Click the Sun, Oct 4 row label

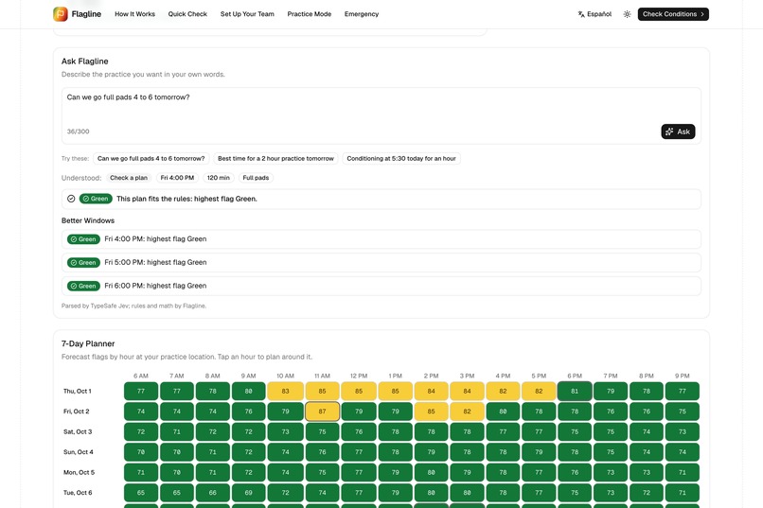[79, 452]
